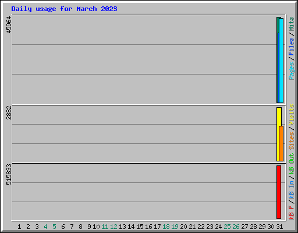Select the red kB F bar for day 31

[x=279, y=192]
